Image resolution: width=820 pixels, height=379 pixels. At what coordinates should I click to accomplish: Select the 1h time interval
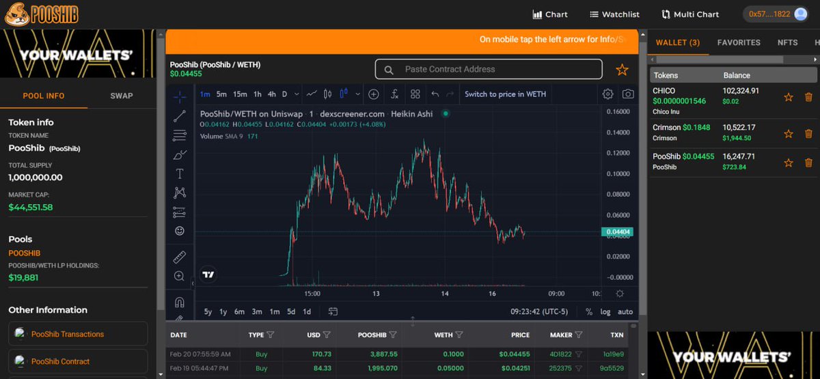click(258, 94)
